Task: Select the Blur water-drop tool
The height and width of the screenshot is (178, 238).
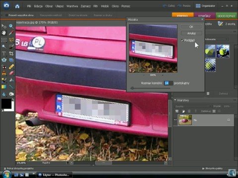Action: point(3,94)
